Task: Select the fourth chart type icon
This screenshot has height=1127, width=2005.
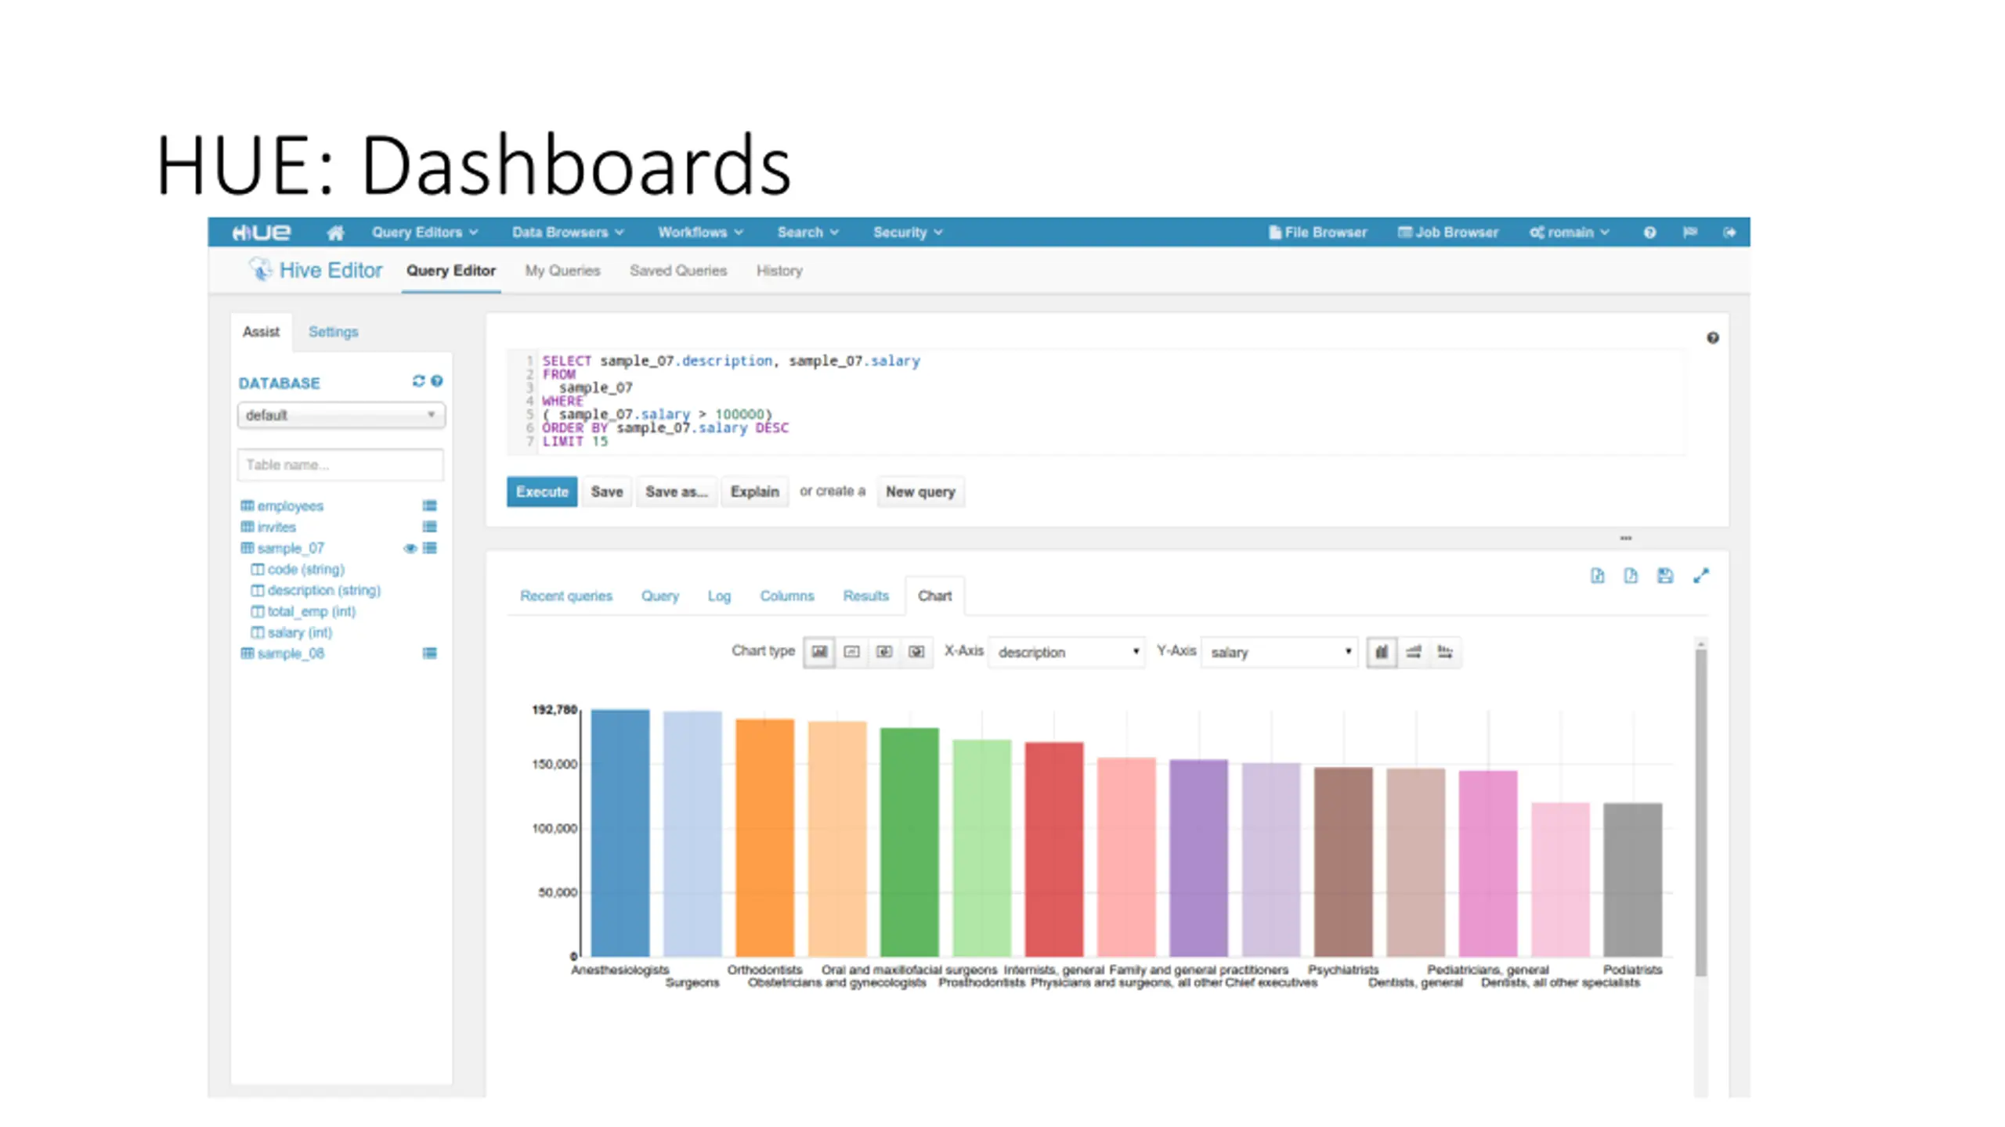Action: coord(916,652)
